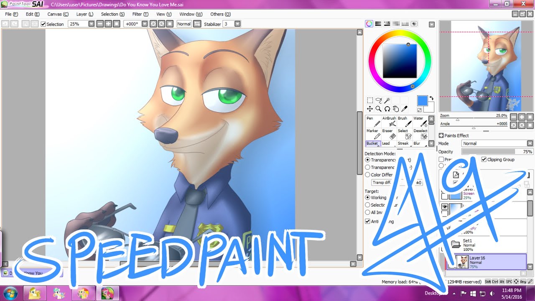Open the Stabilizer value dropdown
Image resolution: width=535 pixels, height=301 pixels.
(237, 24)
